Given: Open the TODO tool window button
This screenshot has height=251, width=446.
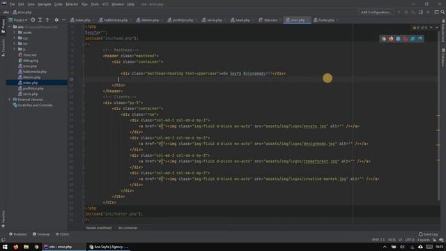Looking at the screenshot, I should click(62, 234).
